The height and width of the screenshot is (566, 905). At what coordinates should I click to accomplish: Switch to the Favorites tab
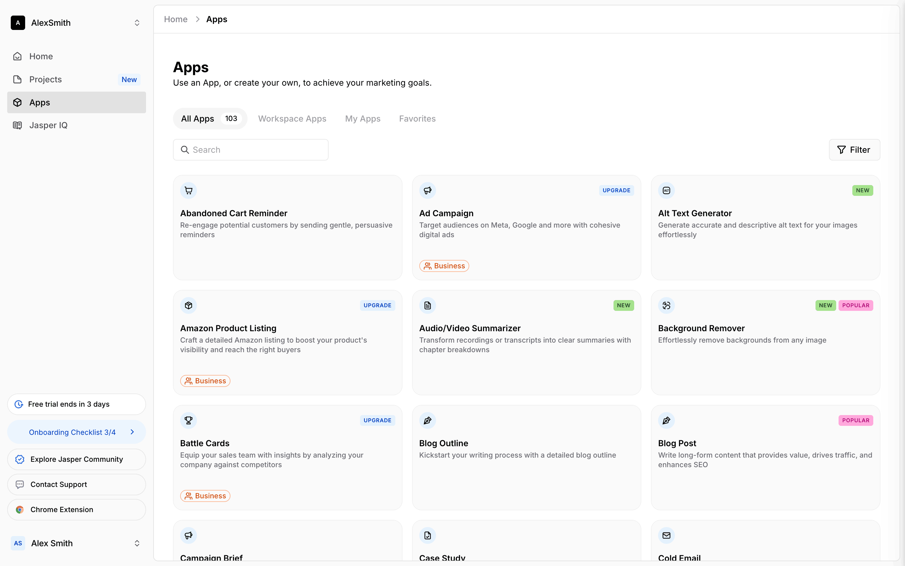coord(417,119)
